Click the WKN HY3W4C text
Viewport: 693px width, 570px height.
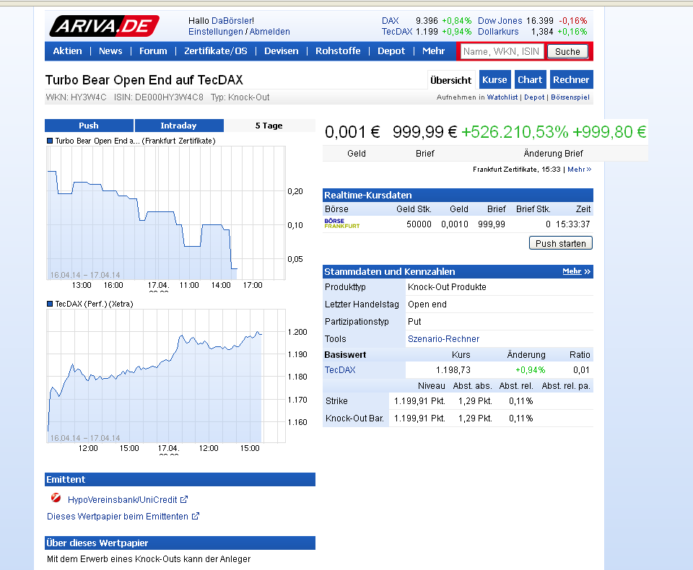point(76,97)
